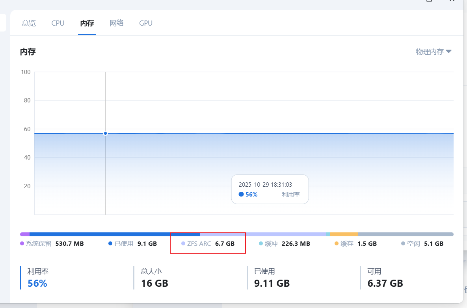Click the orange 缓存 legend dot
The image size is (467, 308).
point(337,244)
